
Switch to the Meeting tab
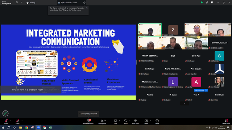tap(31, 3)
